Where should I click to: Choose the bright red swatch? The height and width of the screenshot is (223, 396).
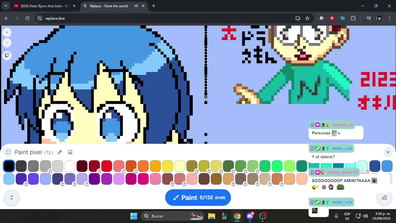click(106, 166)
